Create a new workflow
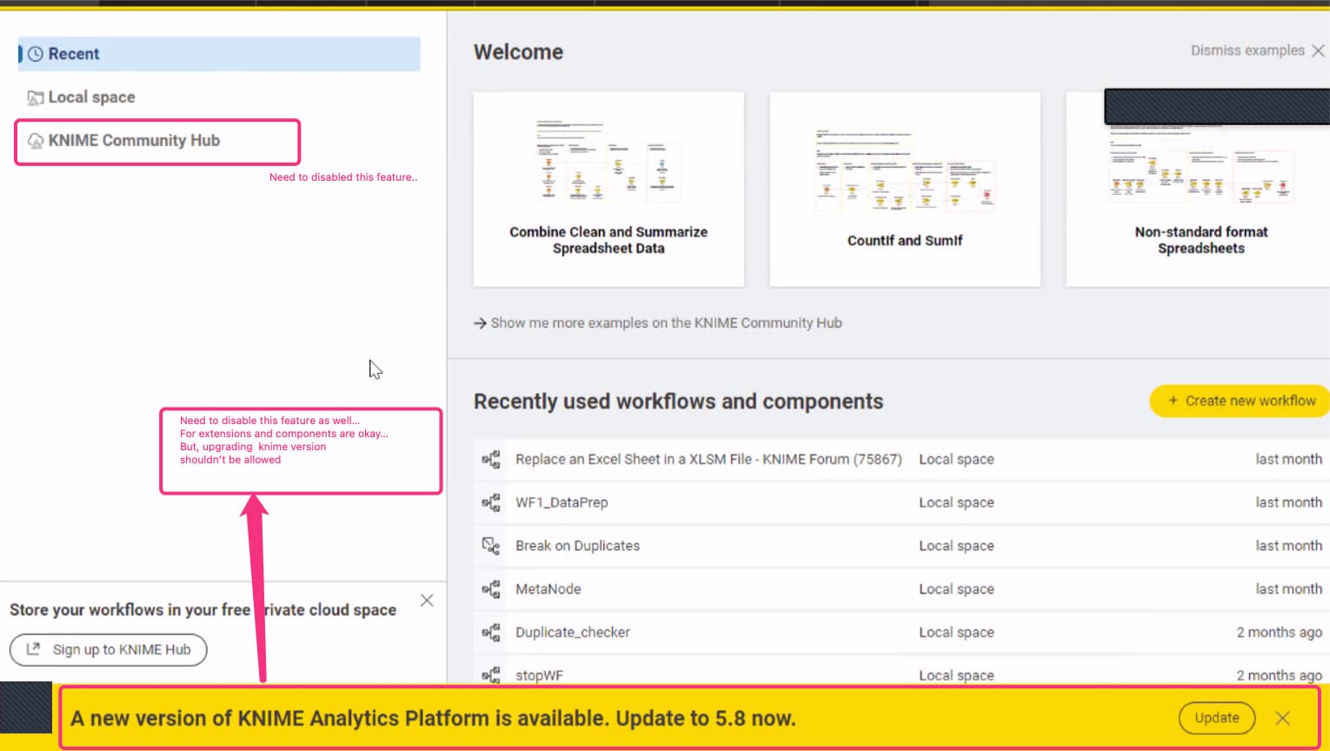The height and width of the screenshot is (751, 1330). pyautogui.click(x=1240, y=401)
